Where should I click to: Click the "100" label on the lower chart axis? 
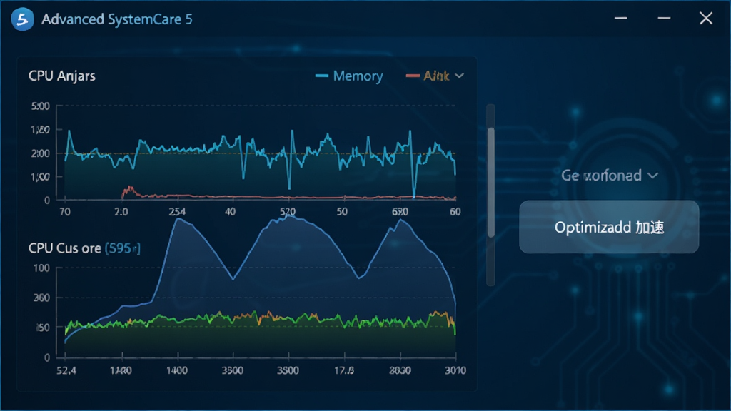41,268
